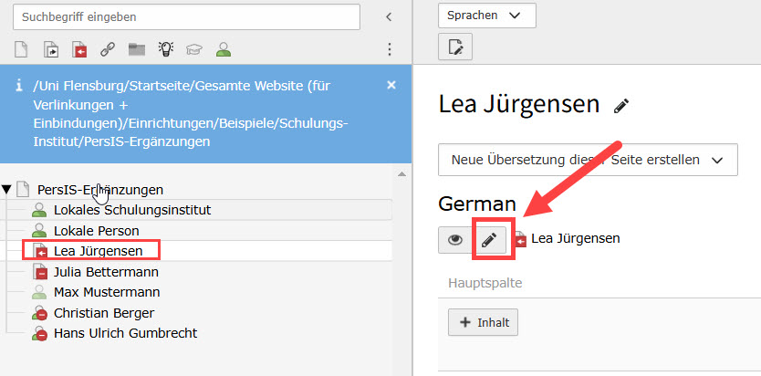Image resolution: width=761 pixels, height=376 pixels.
Task: Click the + Inhalt button
Action: (483, 321)
